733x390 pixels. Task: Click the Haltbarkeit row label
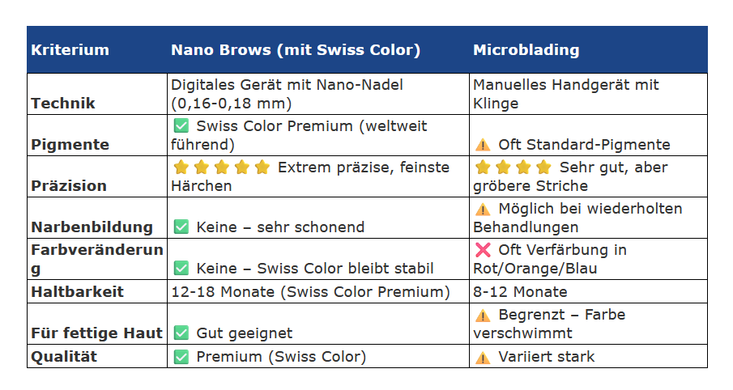pyautogui.click(x=78, y=292)
